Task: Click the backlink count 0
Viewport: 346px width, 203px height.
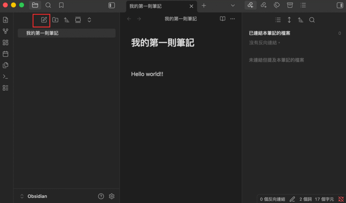Action: point(340,33)
